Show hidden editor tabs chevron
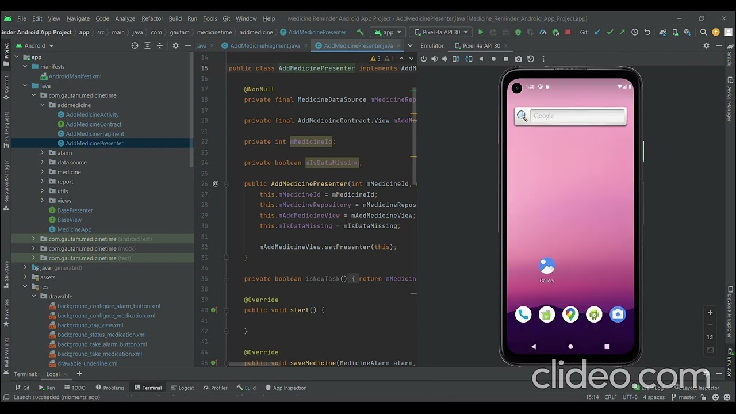 click(x=410, y=45)
